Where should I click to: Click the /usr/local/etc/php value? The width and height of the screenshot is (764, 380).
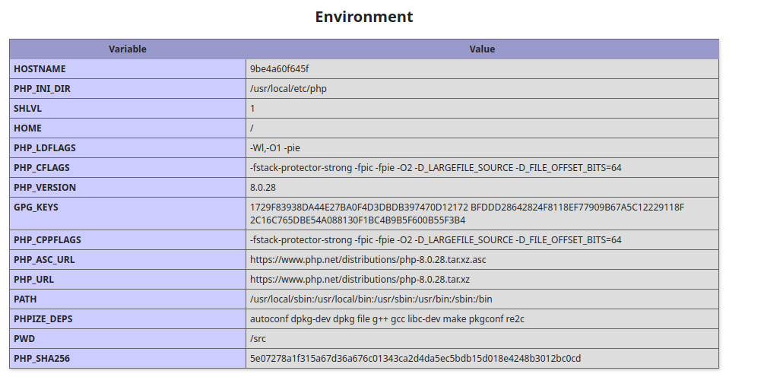coord(288,89)
